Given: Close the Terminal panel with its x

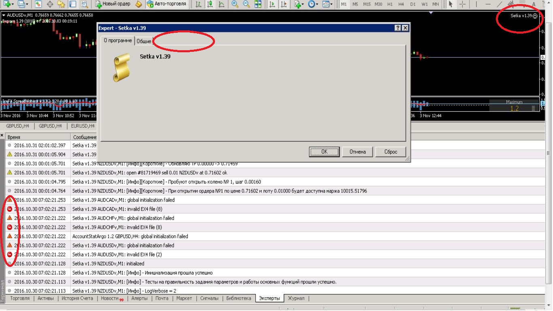Looking at the screenshot, I should (x=2, y=135).
